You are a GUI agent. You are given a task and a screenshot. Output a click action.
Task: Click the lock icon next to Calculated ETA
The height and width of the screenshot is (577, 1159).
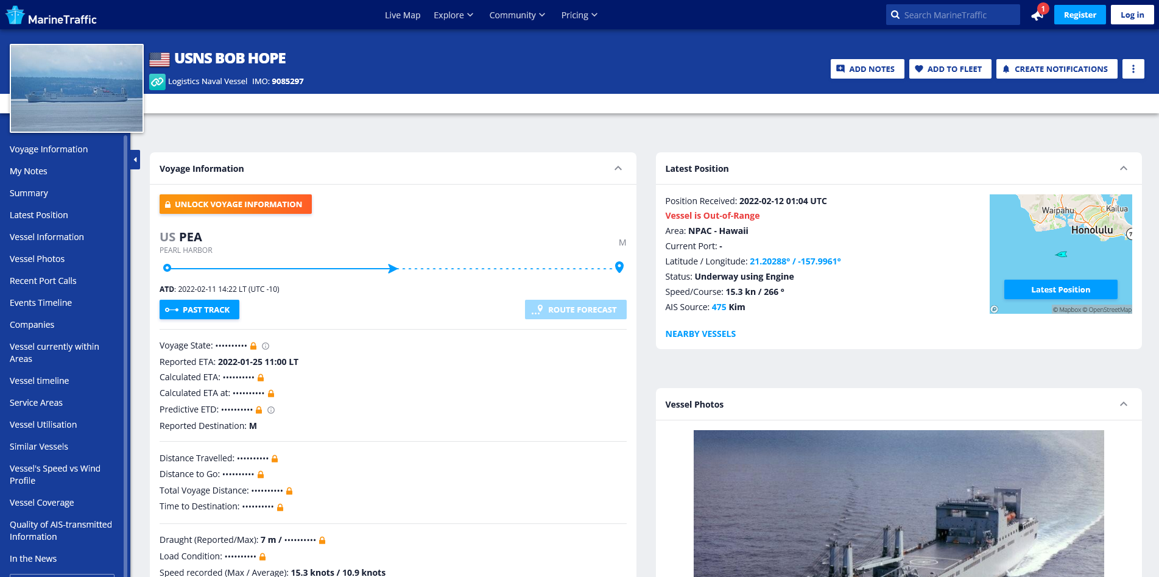pos(261,378)
